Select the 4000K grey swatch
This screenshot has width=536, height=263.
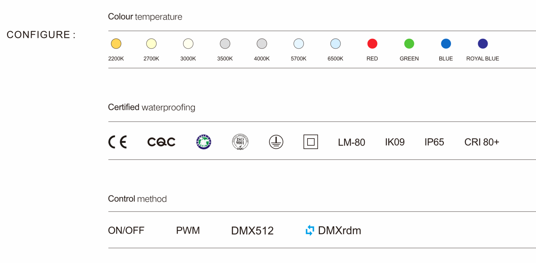pyautogui.click(x=262, y=44)
